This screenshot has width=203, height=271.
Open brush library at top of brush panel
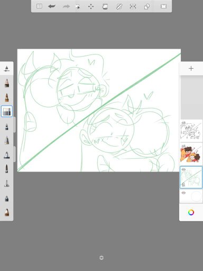7,69
